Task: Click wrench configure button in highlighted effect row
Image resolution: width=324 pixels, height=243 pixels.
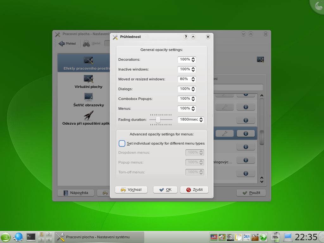Action: [x=225, y=134]
